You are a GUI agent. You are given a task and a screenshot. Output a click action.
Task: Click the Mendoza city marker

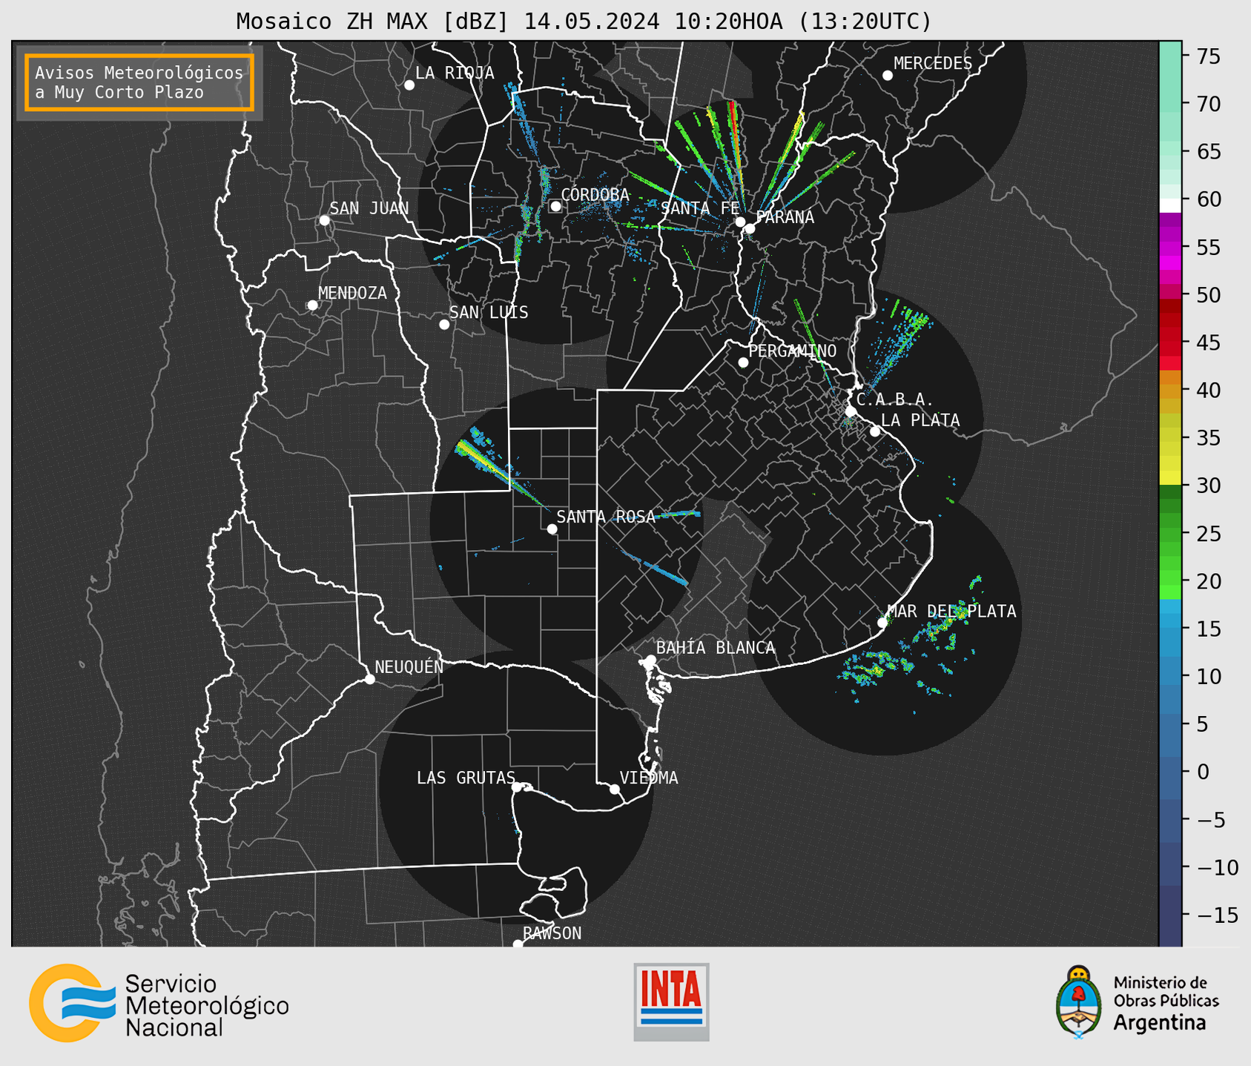[x=312, y=305]
